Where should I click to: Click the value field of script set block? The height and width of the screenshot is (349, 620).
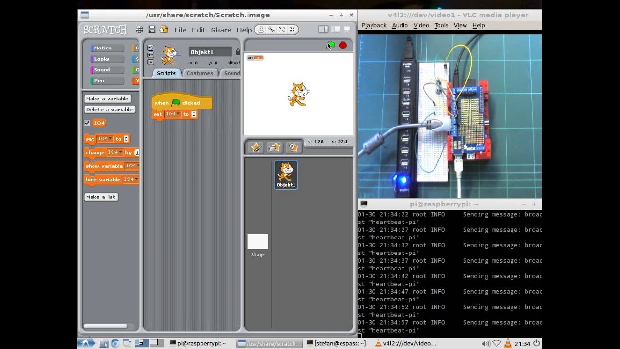pyautogui.click(x=194, y=114)
